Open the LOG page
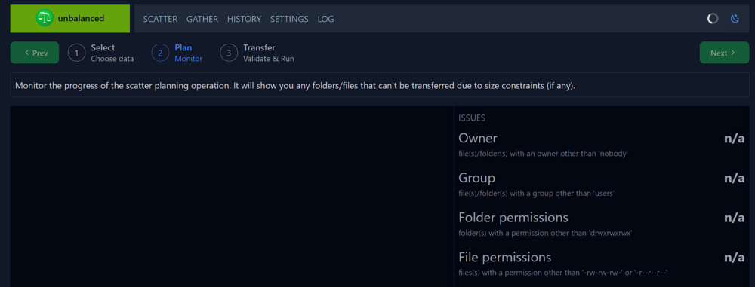Screen dimensions: 755x287 (x=325, y=20)
